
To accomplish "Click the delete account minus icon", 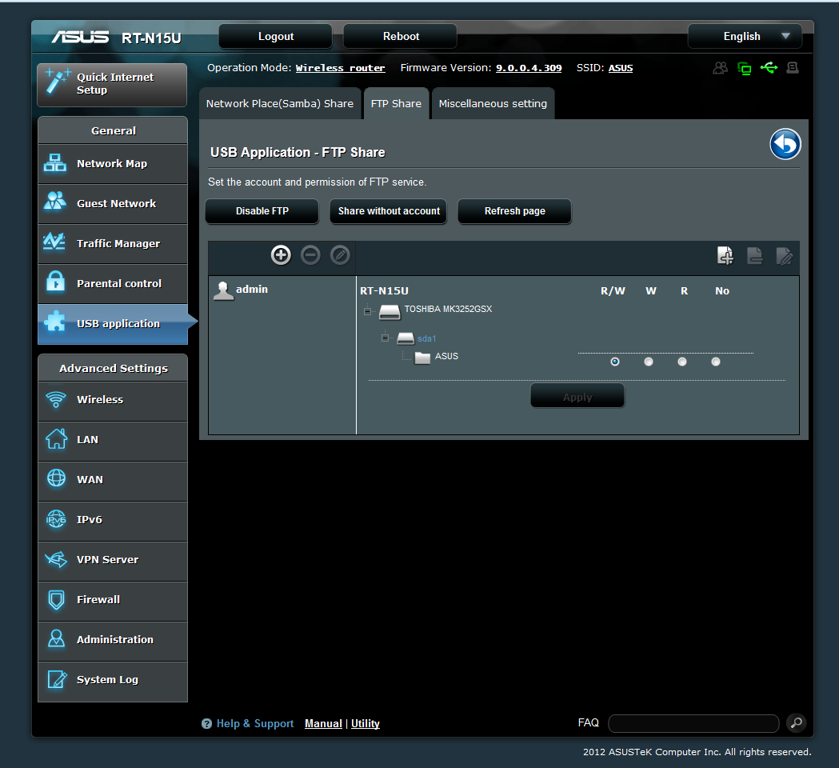I will (310, 255).
